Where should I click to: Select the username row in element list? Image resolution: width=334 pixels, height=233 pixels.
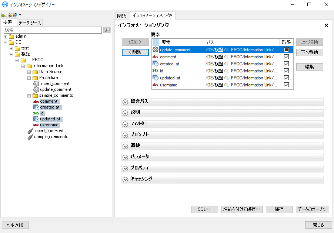[223, 85]
